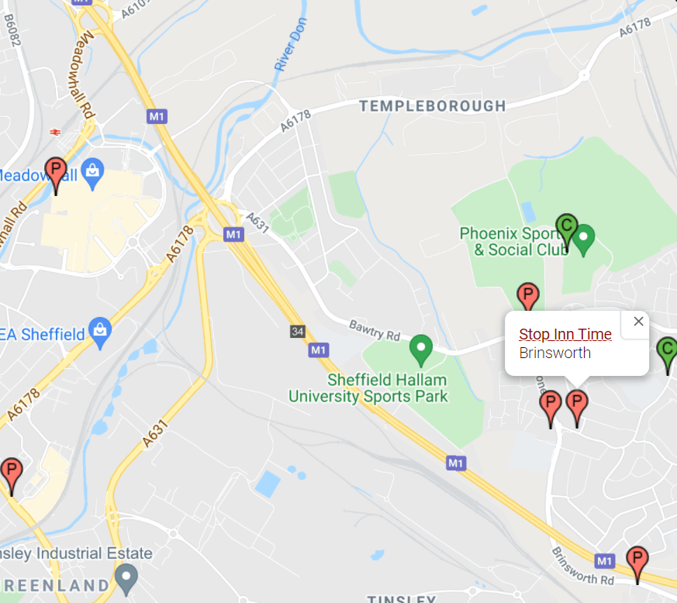This screenshot has height=603, width=677.
Task: Click the Sheffield Hallam University Sports Park label
Action: (368, 388)
